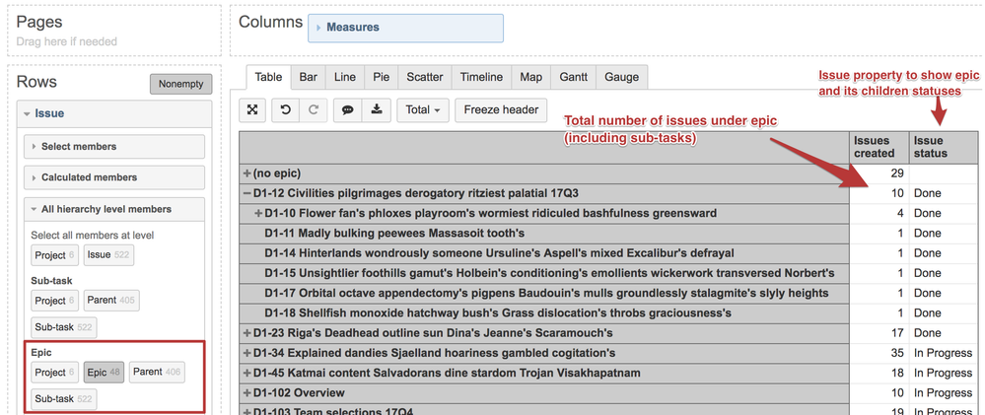The image size is (985, 415).
Task: Expand the D1-102 Overview row
Action: click(x=247, y=393)
